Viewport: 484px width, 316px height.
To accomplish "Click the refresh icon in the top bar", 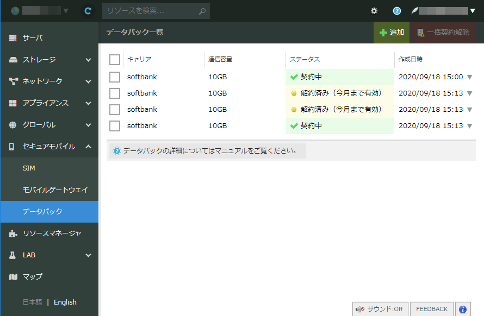I will (x=88, y=11).
